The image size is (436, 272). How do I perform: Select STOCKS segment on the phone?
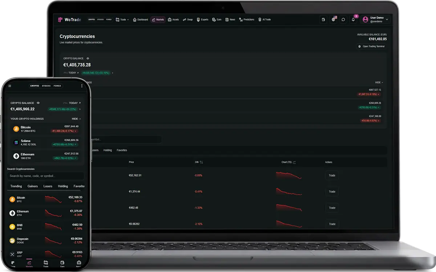point(46,86)
